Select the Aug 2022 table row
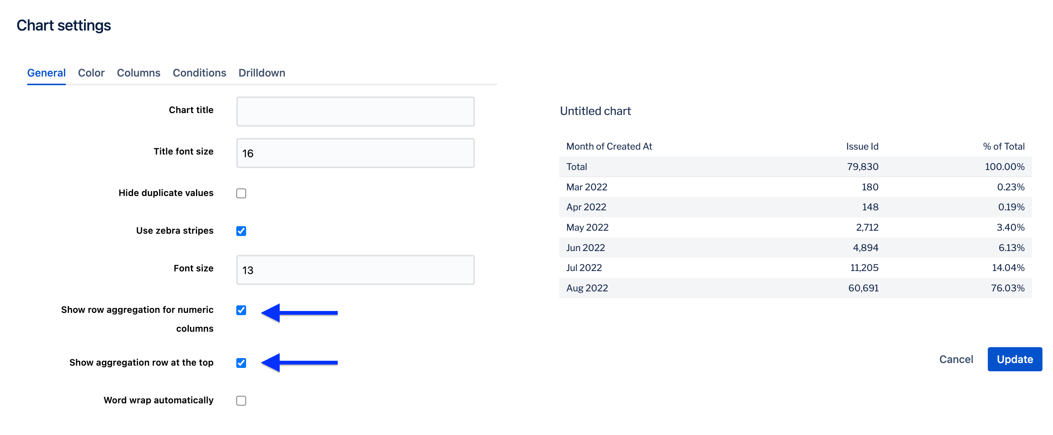1053x435 pixels. pyautogui.click(x=795, y=288)
